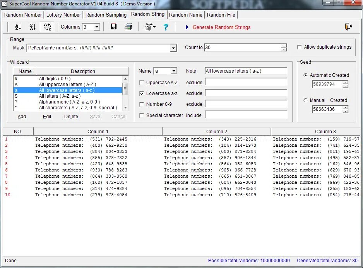Click the Column 1 header
The image size is (363, 268).
(98, 131)
